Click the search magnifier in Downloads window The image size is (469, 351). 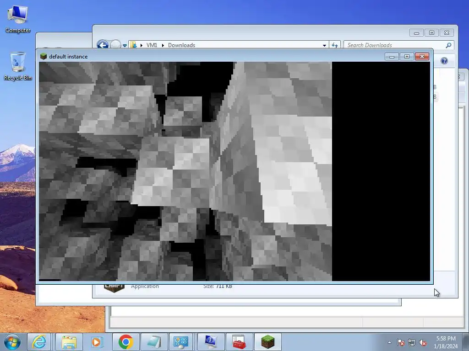coord(448,45)
